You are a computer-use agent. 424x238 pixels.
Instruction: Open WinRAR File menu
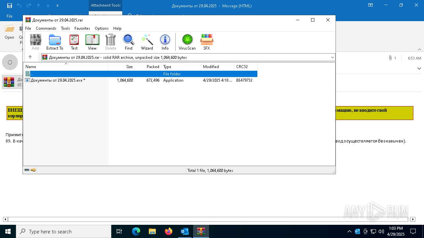pyautogui.click(x=28, y=28)
